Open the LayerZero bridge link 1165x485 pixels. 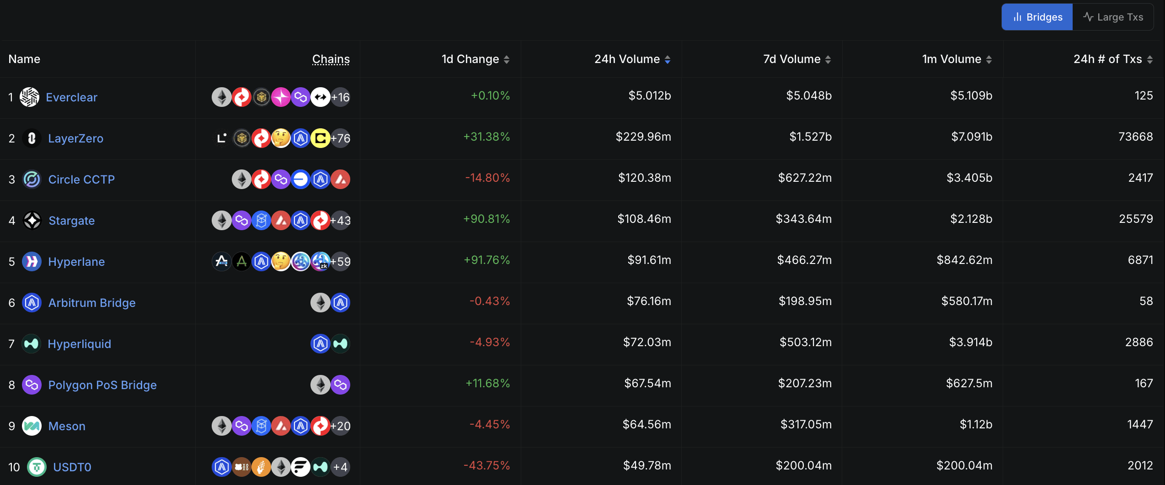point(76,138)
